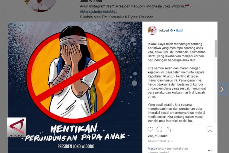Click the blue verified badge beside jokowi
Image resolution: width=229 pixels, height=153 pixels.
pyautogui.click(x=171, y=30)
